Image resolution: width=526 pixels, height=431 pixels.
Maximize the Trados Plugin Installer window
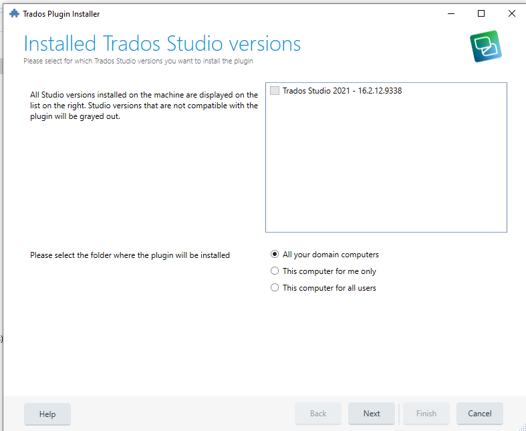coord(481,13)
